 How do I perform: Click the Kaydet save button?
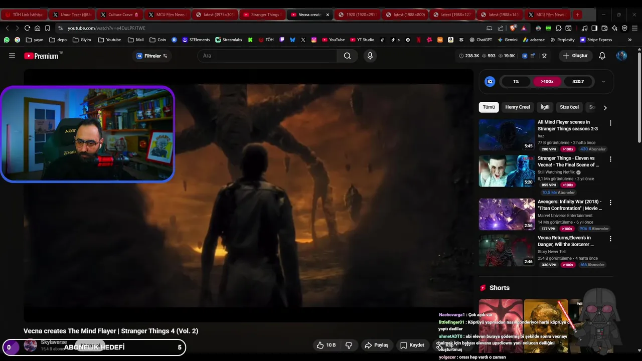(x=412, y=345)
